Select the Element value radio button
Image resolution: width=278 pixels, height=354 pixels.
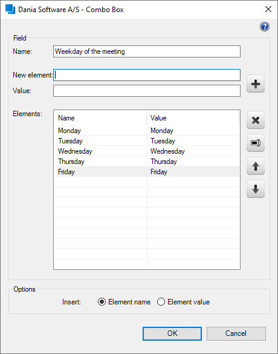(161, 301)
